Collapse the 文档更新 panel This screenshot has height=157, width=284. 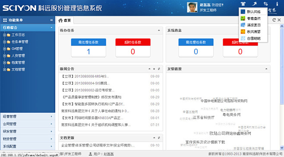pyautogui.click(x=154, y=138)
